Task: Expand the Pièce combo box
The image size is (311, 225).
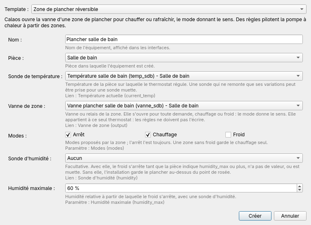Action: click(x=184, y=58)
